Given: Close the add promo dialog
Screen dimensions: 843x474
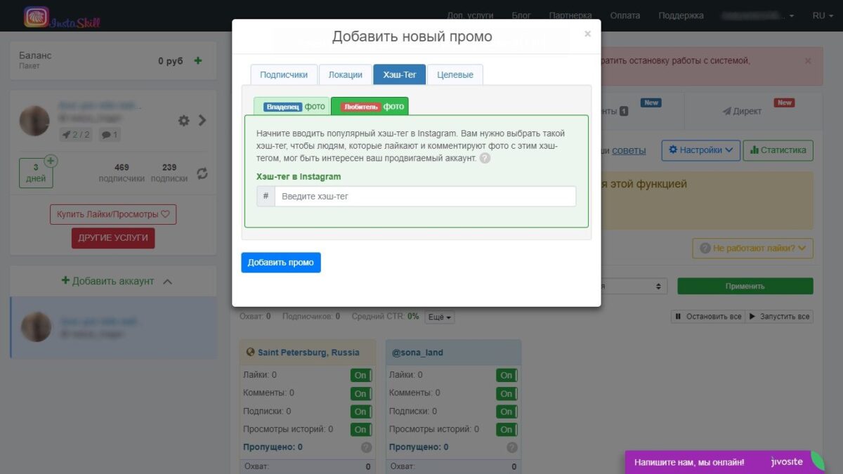Looking at the screenshot, I should (587, 34).
